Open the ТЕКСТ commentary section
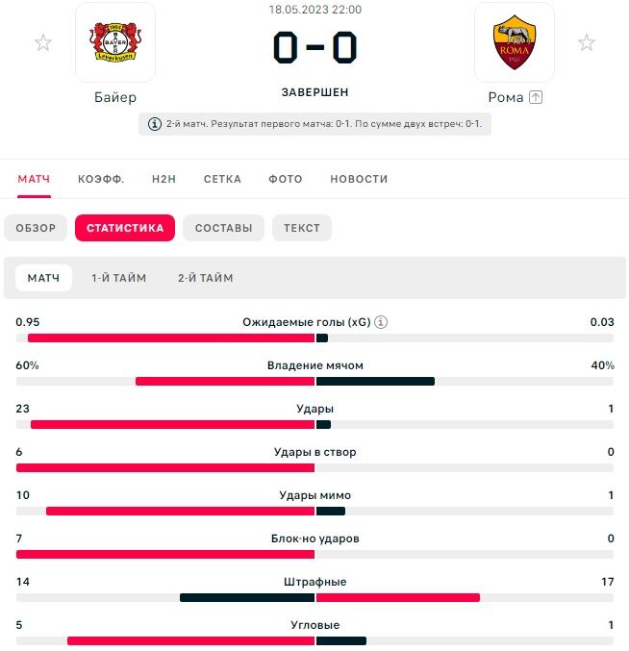Image resolution: width=629 pixels, height=651 pixels. [x=302, y=228]
